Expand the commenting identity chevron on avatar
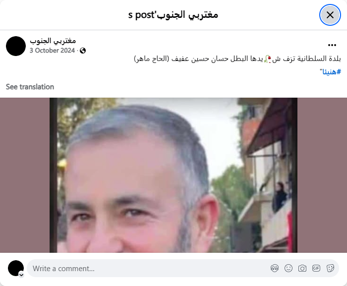The height and width of the screenshot is (286, 347). pyautogui.click(x=21, y=275)
